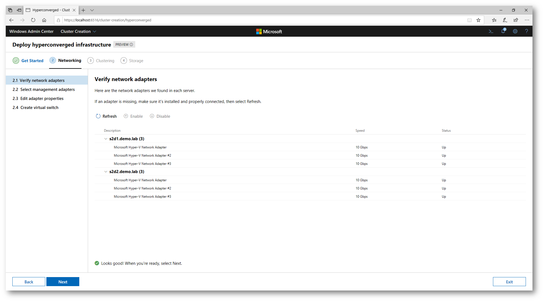Collapse the s2d2.demo.lab group

[x=106, y=172]
